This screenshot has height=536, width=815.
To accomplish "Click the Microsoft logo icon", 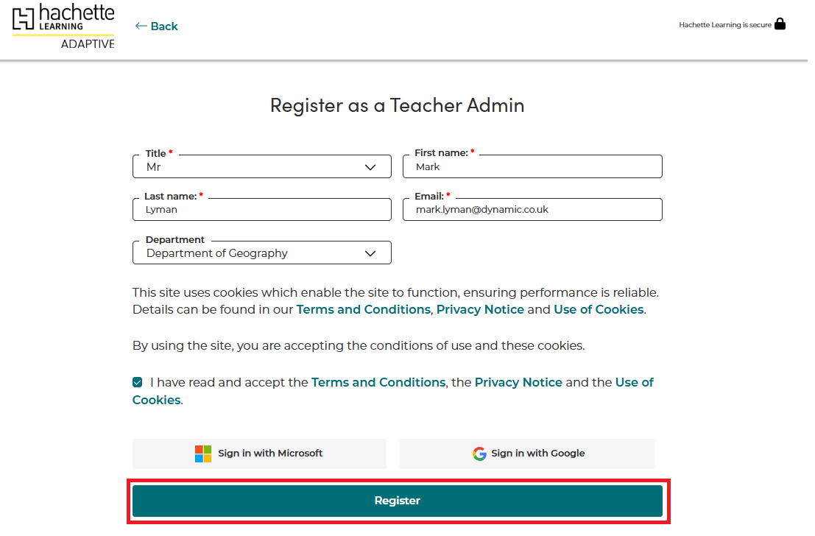I will pyautogui.click(x=203, y=454).
